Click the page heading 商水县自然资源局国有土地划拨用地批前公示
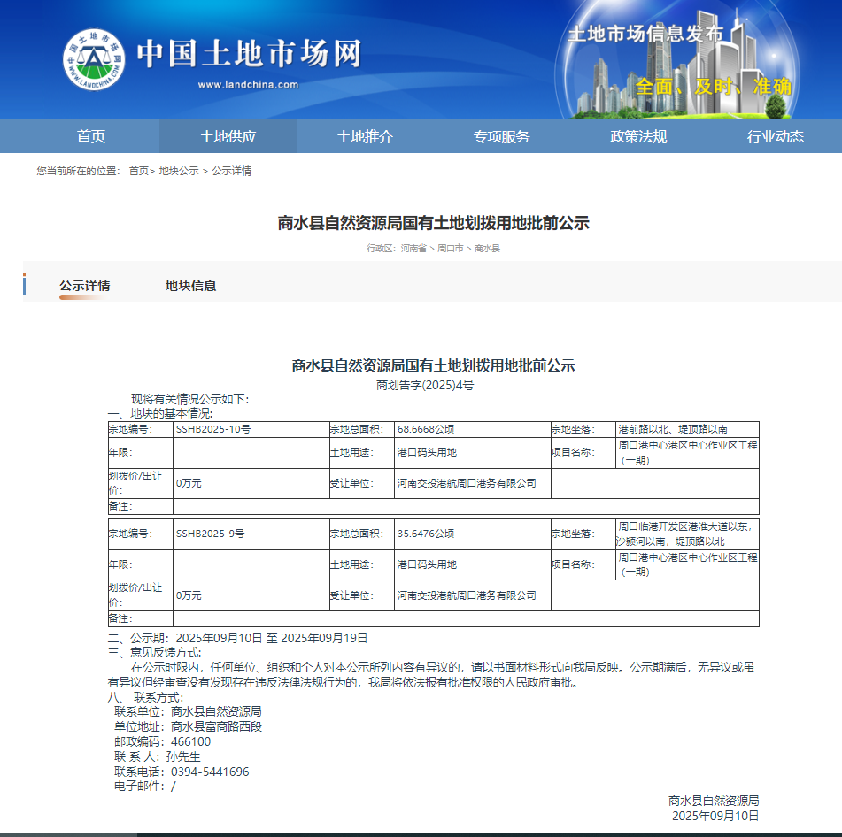The width and height of the screenshot is (842, 837). point(433,223)
